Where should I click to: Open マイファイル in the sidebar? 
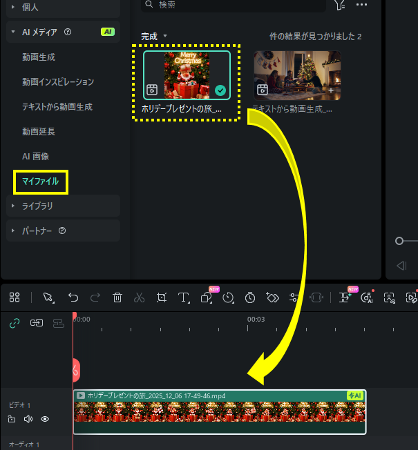point(41,182)
